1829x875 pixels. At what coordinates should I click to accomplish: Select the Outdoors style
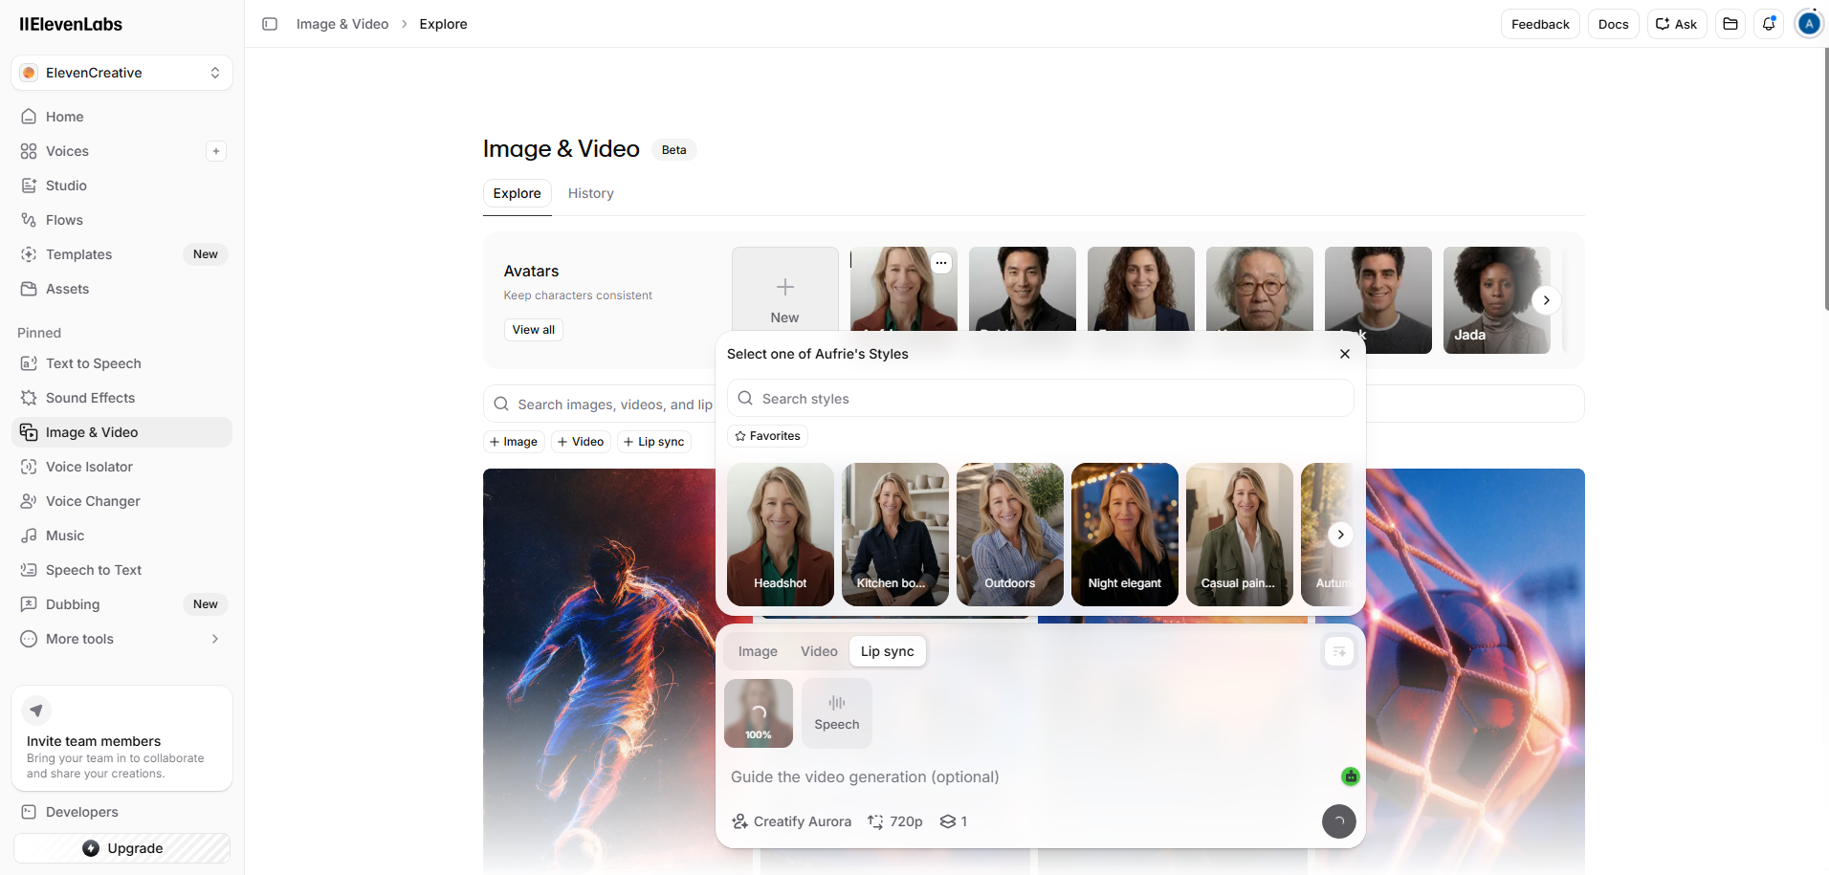coord(1010,535)
